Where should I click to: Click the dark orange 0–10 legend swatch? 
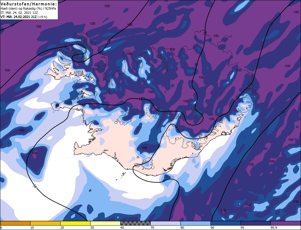tap(15, 223)
